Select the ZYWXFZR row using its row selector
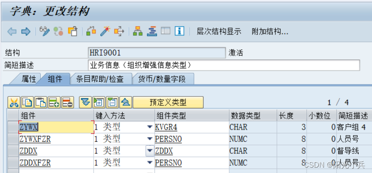The height and width of the screenshot is (173, 372). [x=13, y=139]
